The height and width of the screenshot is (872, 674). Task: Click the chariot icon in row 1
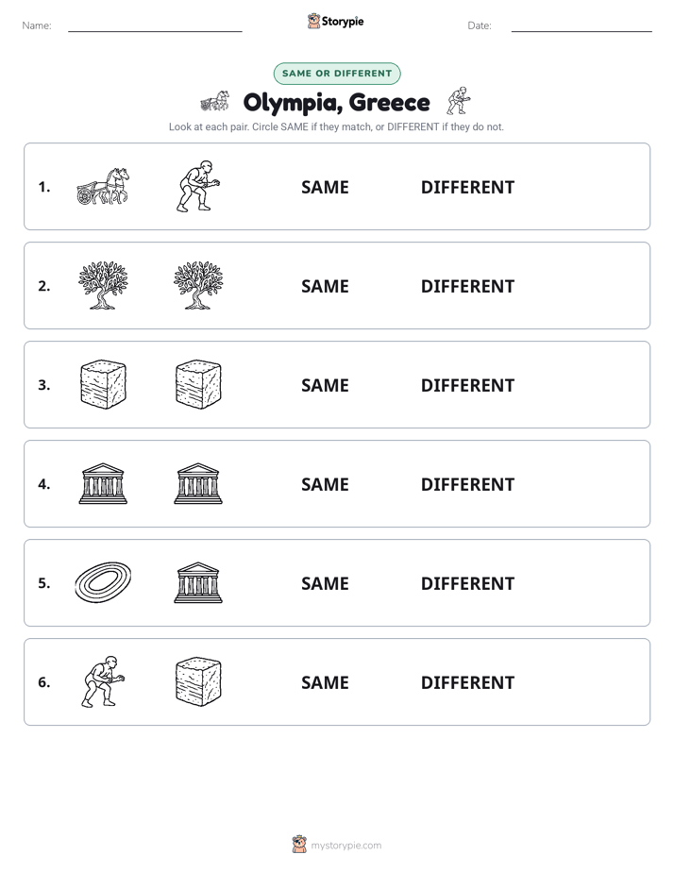pyautogui.click(x=103, y=186)
